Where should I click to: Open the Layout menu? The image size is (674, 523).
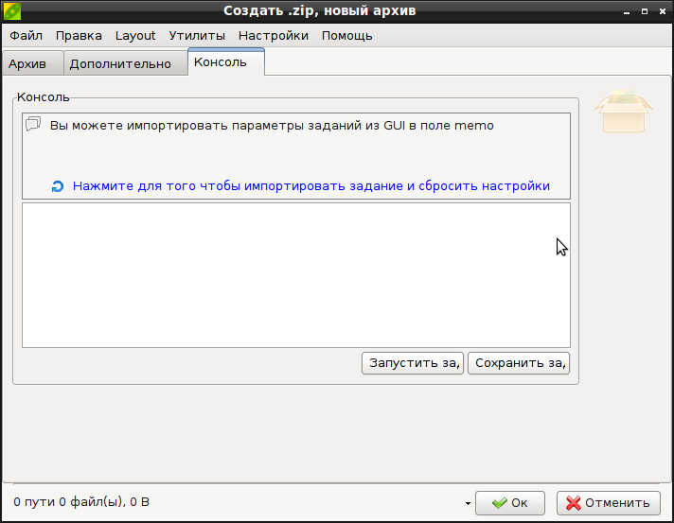coord(135,36)
